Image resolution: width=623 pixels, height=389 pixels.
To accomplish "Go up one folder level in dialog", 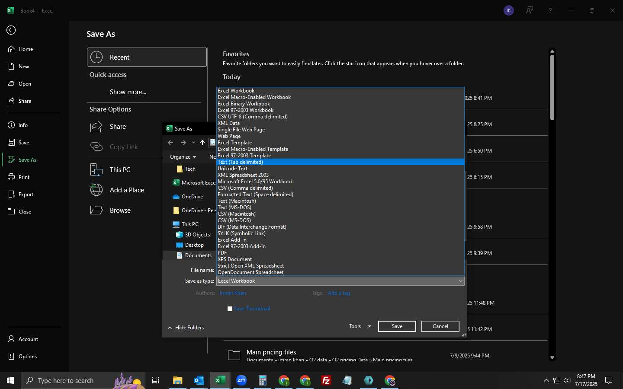I will click(x=202, y=143).
